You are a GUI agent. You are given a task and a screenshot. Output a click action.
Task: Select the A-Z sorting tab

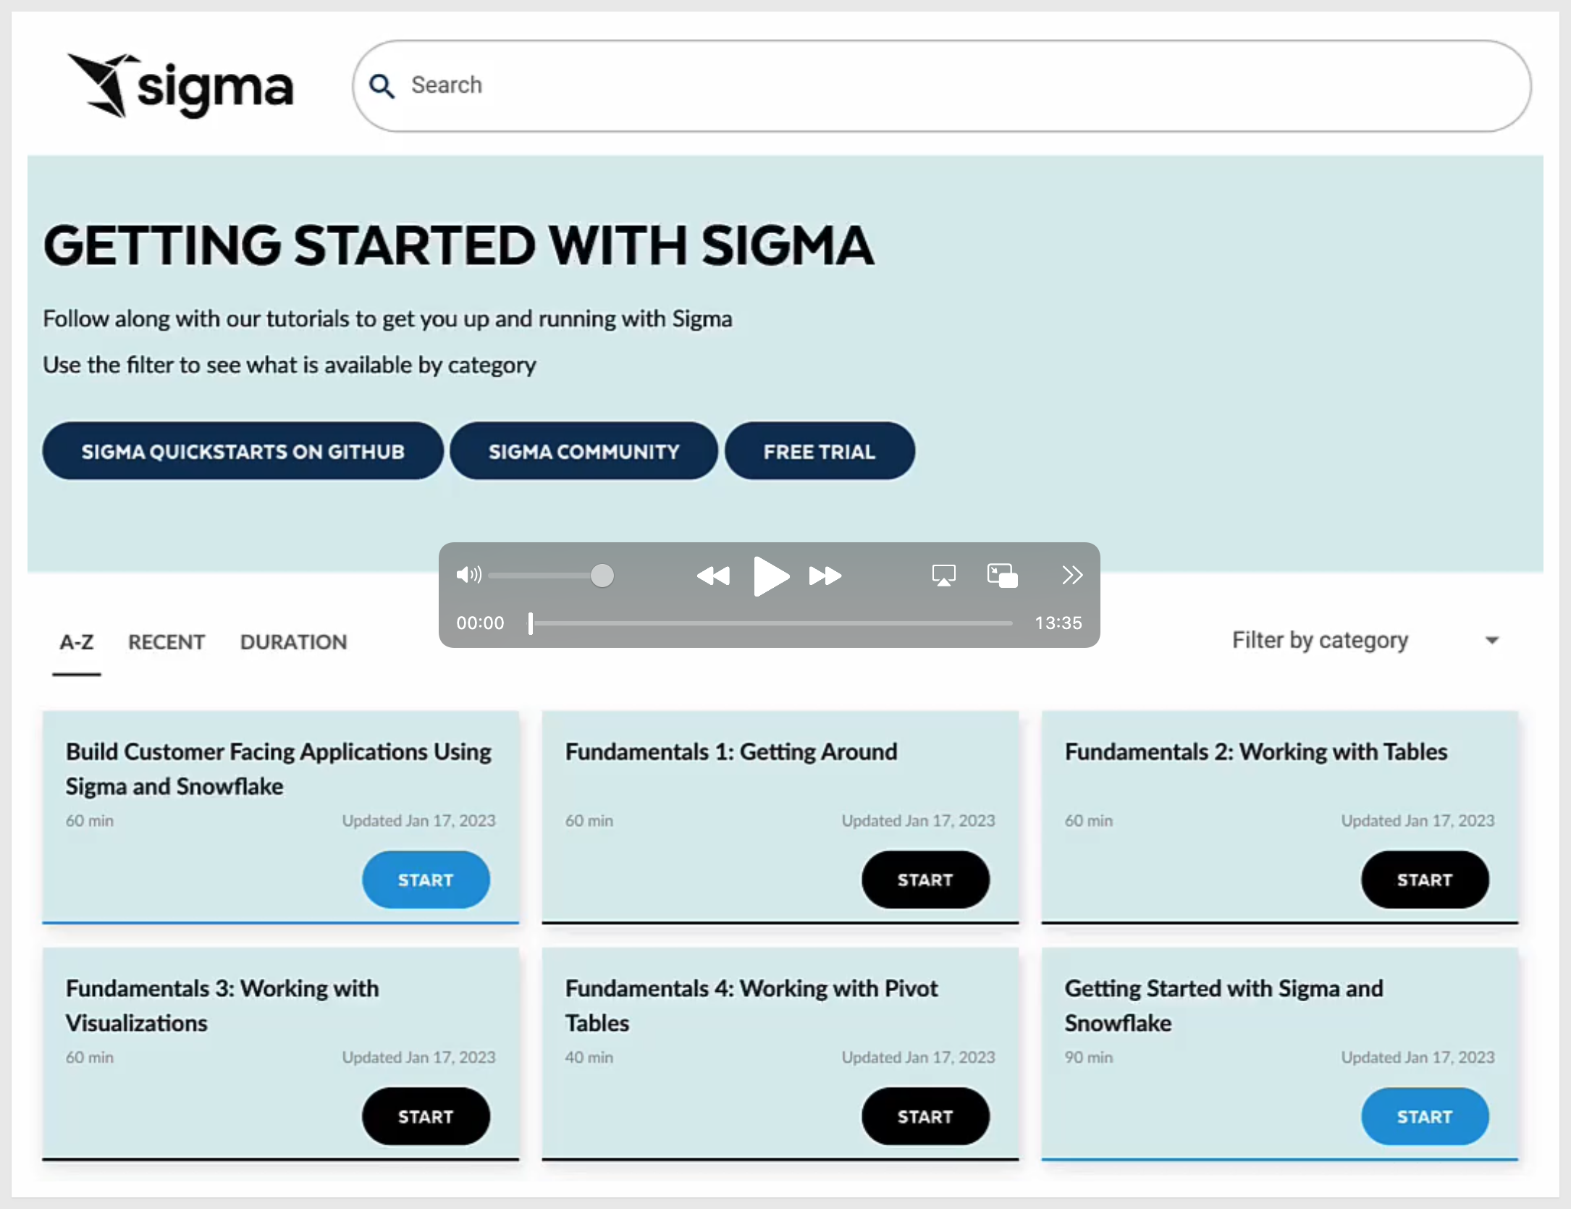77,642
